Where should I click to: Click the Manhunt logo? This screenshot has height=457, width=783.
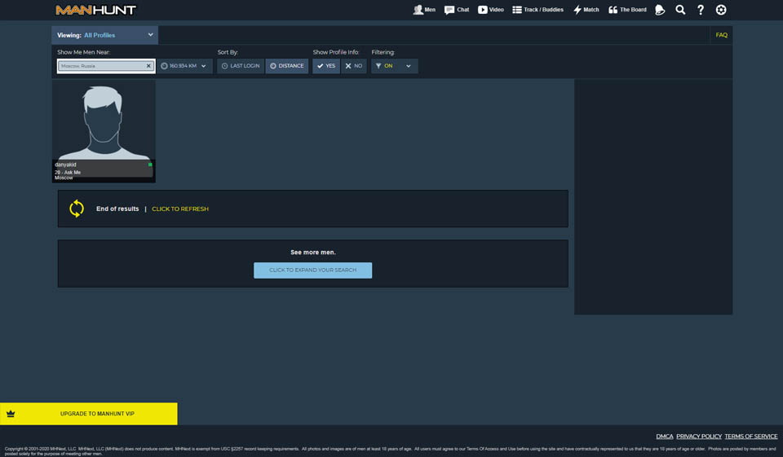click(95, 10)
